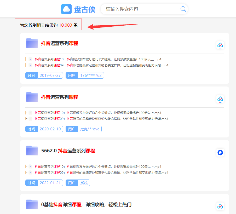
Task: Click play icon beside 课程10 in 2020-02-10 card
Action: [30, 113]
